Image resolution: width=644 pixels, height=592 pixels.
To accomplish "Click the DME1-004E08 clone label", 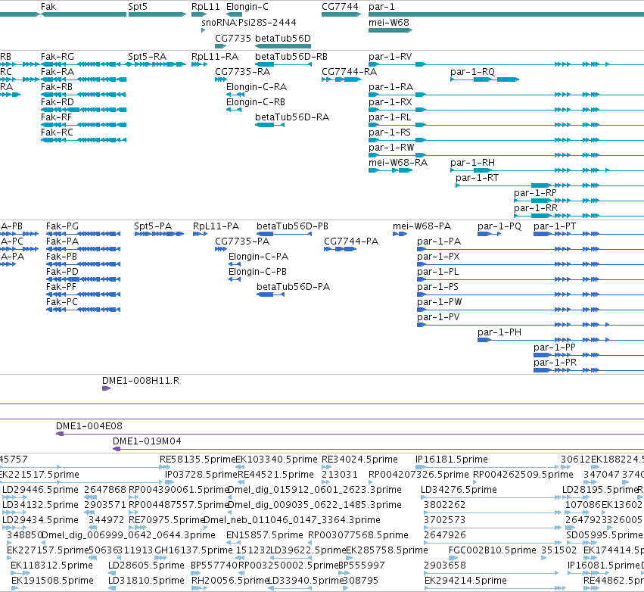I will (89, 426).
